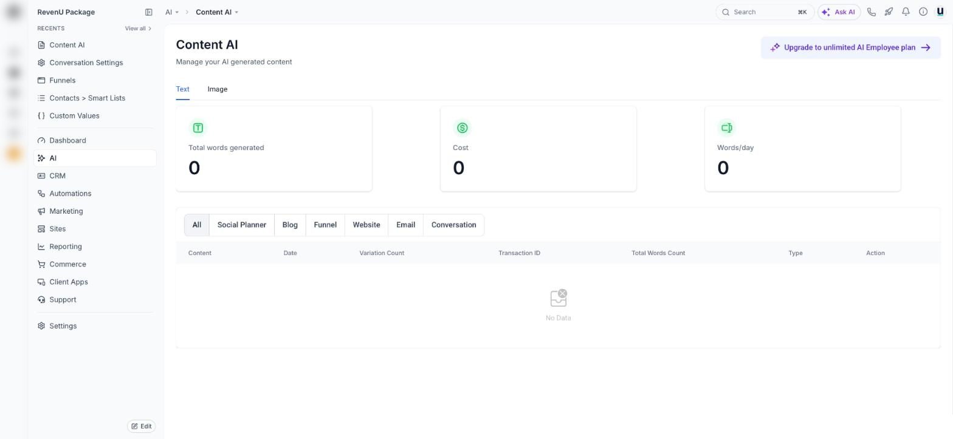Screen dimensions: 953x439
Task: Open CRM in the sidebar
Action: click(x=95, y=176)
